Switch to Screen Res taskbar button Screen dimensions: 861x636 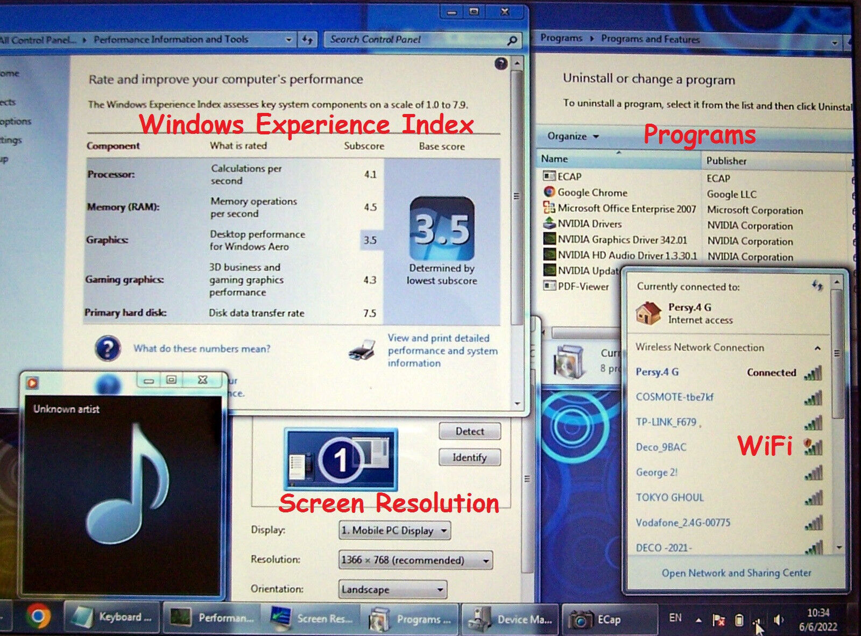pyautogui.click(x=310, y=619)
